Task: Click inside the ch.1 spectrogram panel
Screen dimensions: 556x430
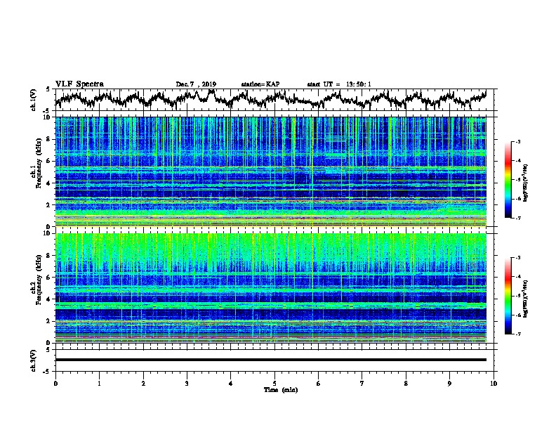Action: point(270,171)
